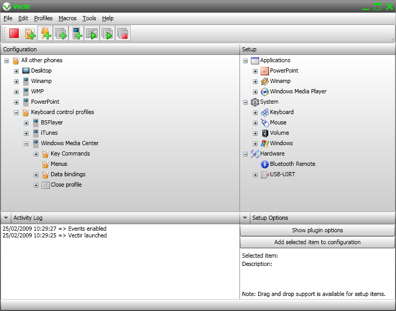
Task: Click the Applications window icon
Action: tap(255, 61)
